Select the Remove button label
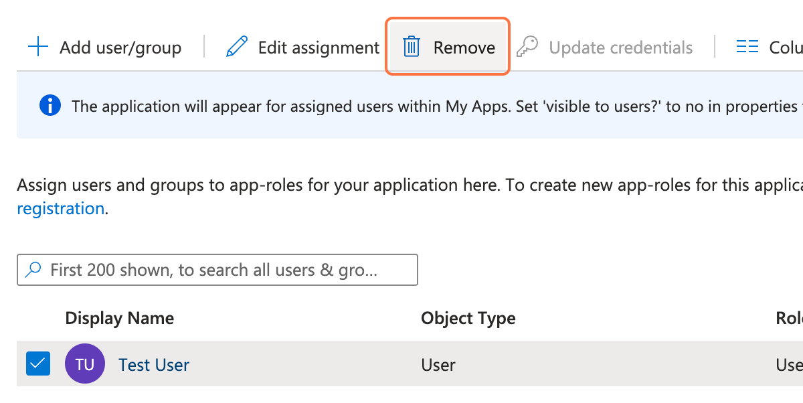The height and width of the screenshot is (403, 803). (464, 48)
